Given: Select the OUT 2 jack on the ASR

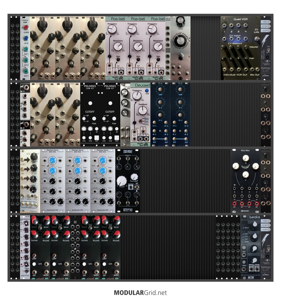Looking at the screenshot, I should point(26,60).
